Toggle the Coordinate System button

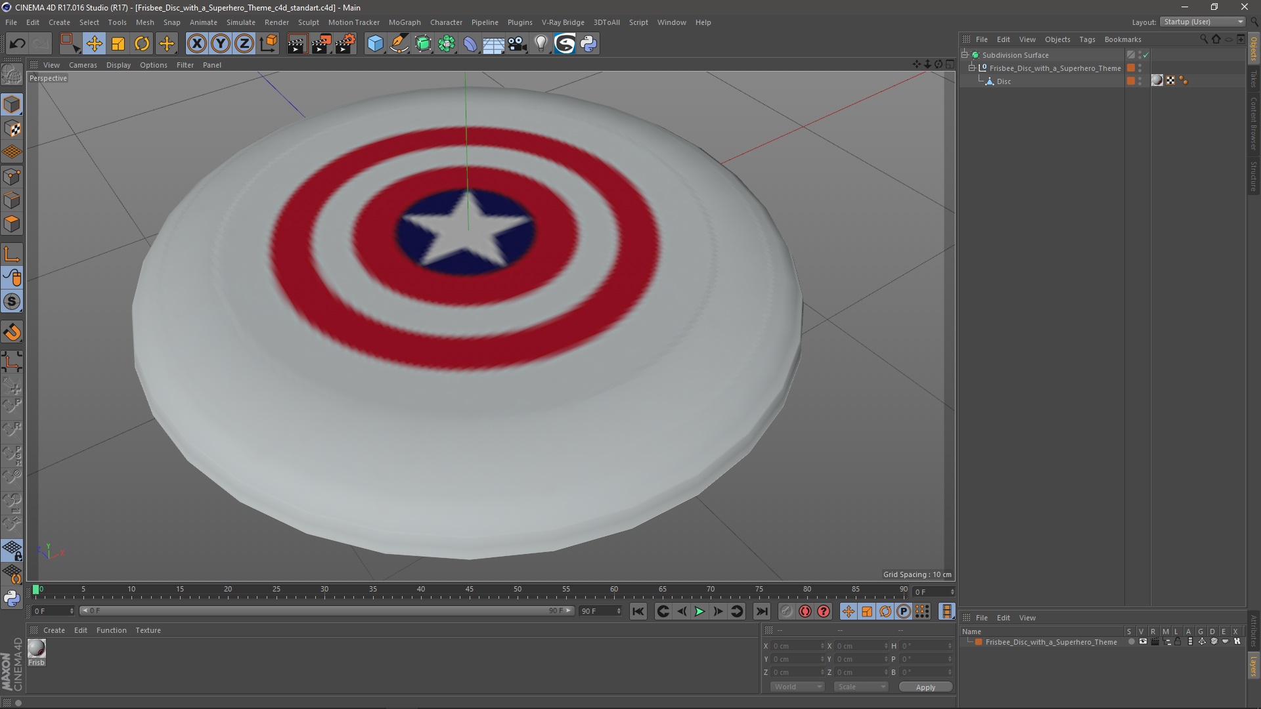tap(268, 44)
